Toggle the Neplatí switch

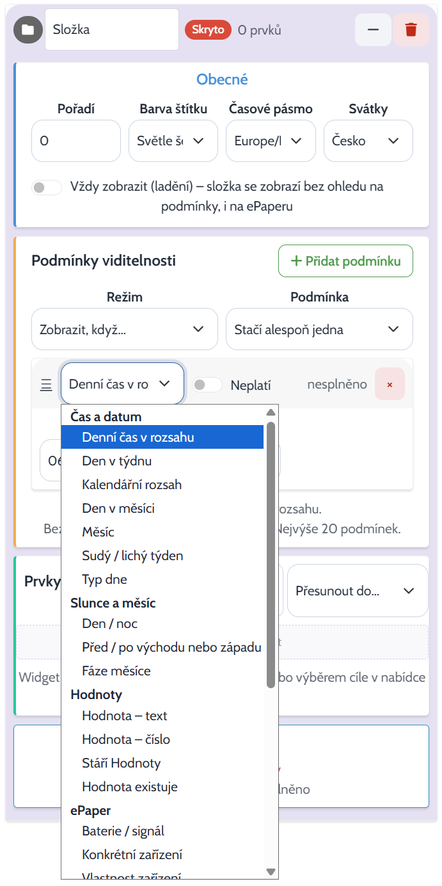208,385
